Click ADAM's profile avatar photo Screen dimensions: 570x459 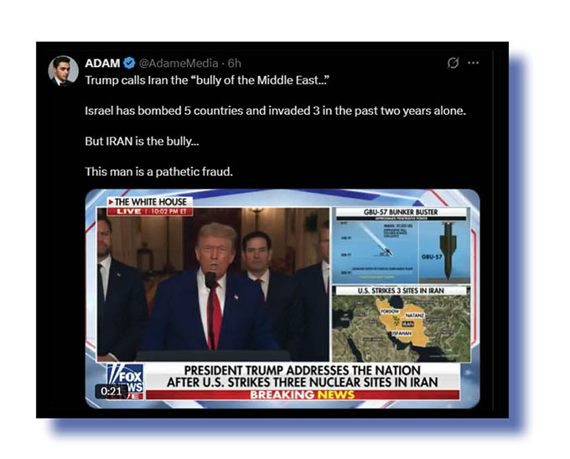pyautogui.click(x=63, y=71)
